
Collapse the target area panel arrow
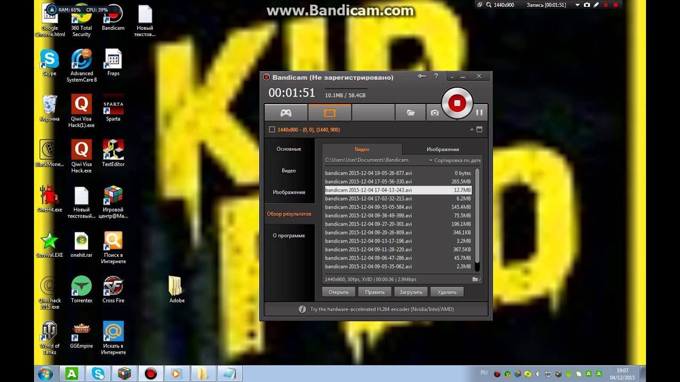coord(471,129)
